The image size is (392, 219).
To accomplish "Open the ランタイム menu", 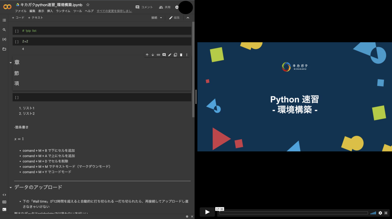I will tap(63, 11).
